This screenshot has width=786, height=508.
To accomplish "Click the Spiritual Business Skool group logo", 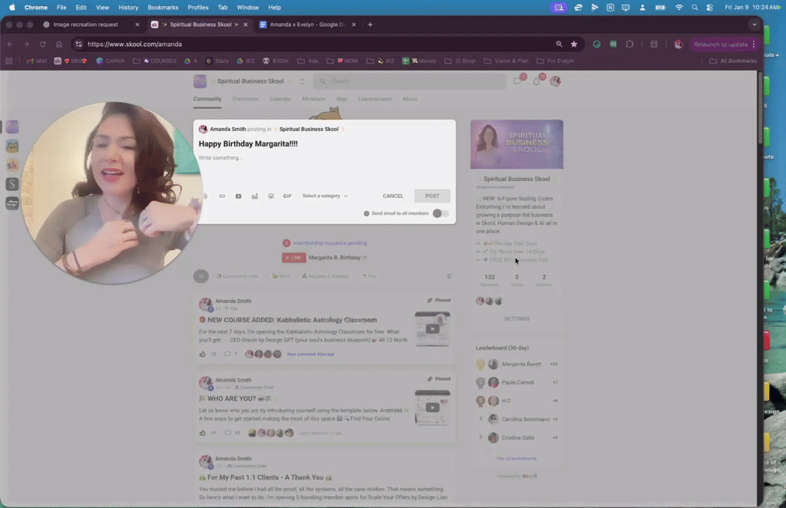I will [200, 81].
